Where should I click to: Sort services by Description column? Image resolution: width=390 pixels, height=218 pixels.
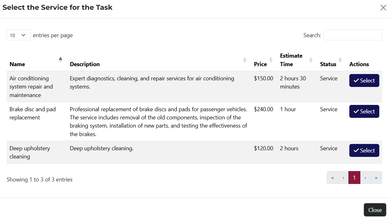pos(244,60)
